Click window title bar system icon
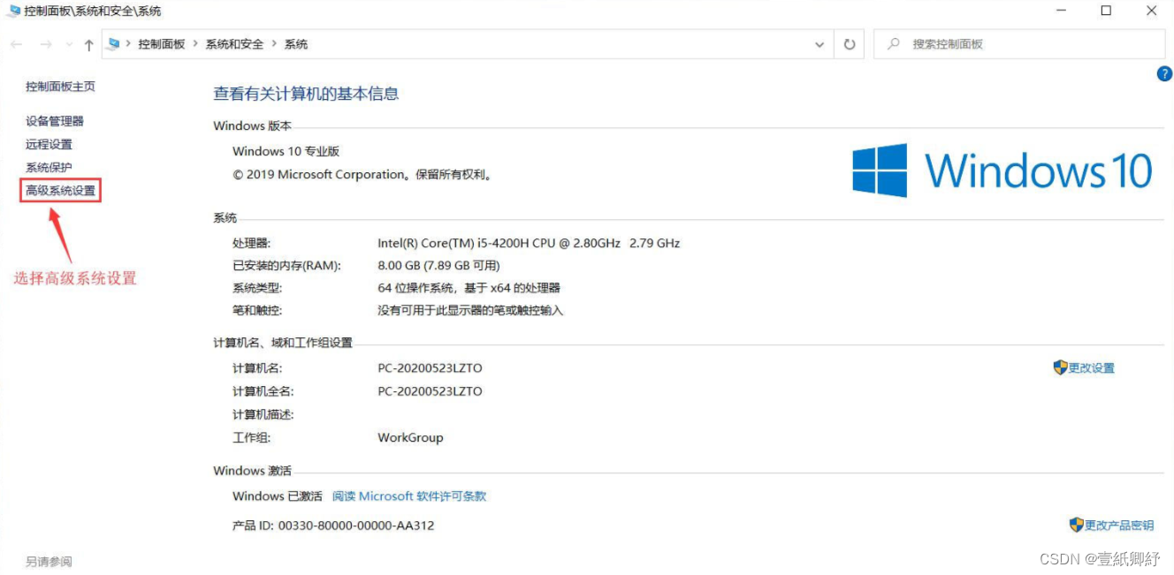The height and width of the screenshot is (575, 1174). [x=14, y=11]
